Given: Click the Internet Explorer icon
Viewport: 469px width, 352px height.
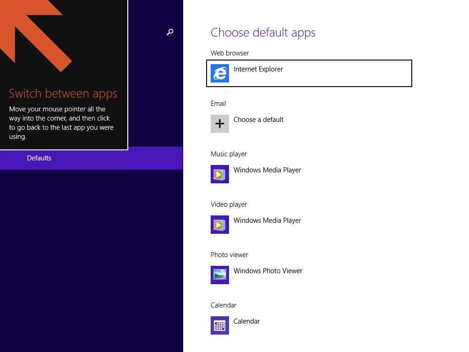Looking at the screenshot, I should click(x=220, y=73).
